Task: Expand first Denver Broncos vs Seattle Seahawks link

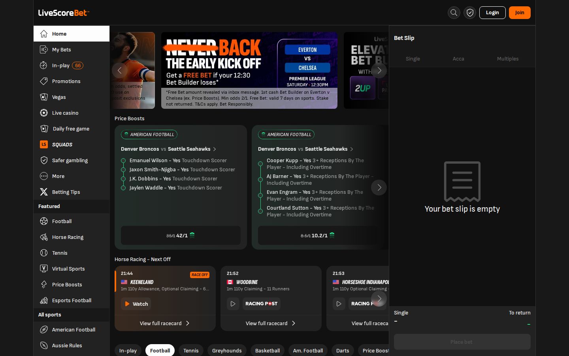Action: 169,149
